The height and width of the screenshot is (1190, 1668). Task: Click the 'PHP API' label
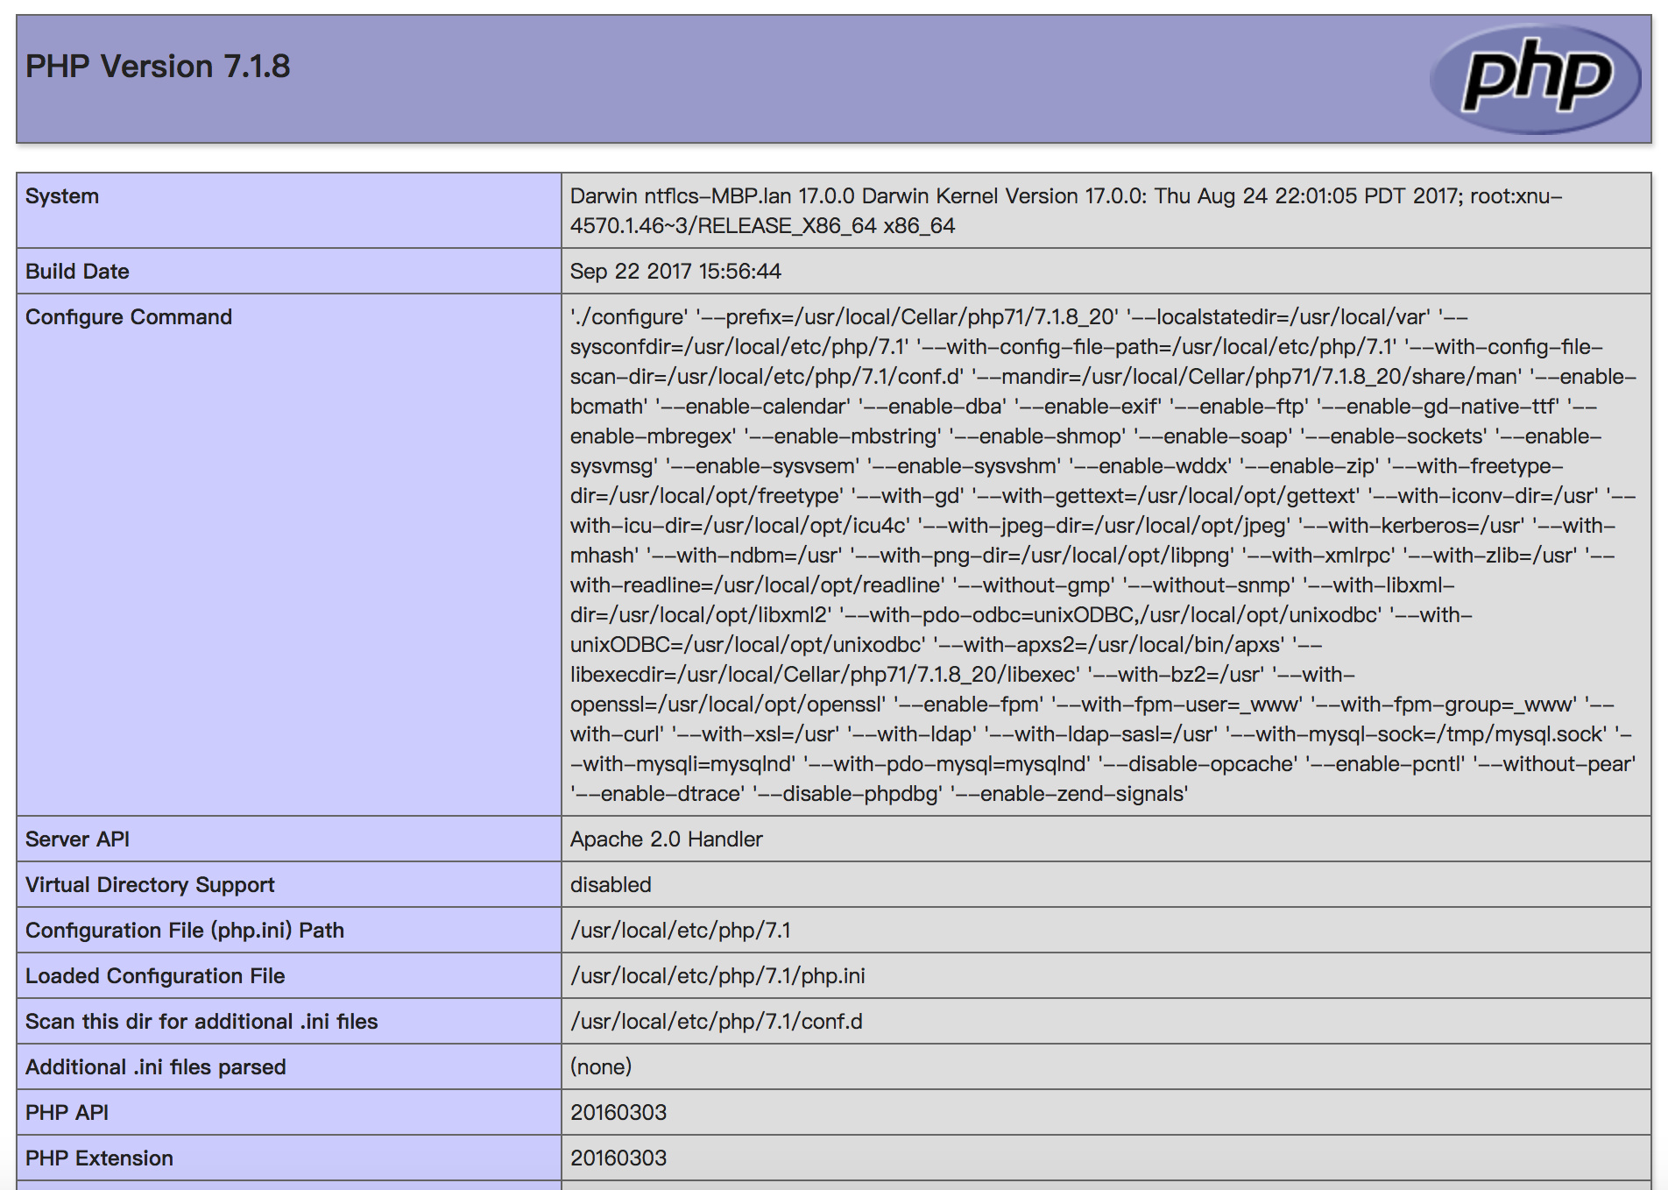[67, 1113]
